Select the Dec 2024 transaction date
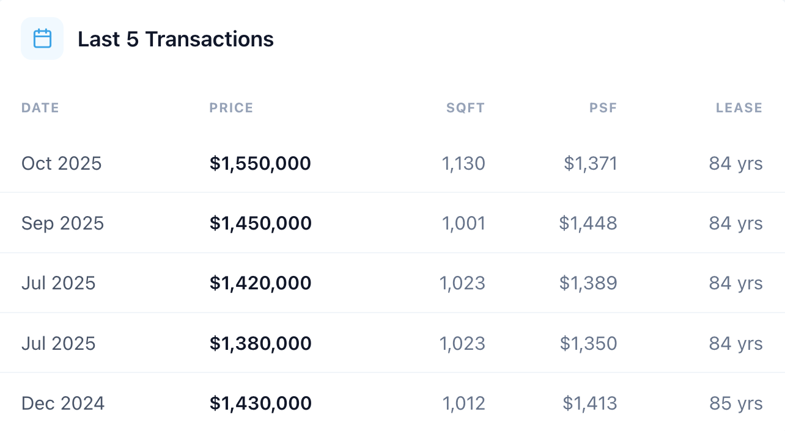The image size is (785, 431). point(63,404)
